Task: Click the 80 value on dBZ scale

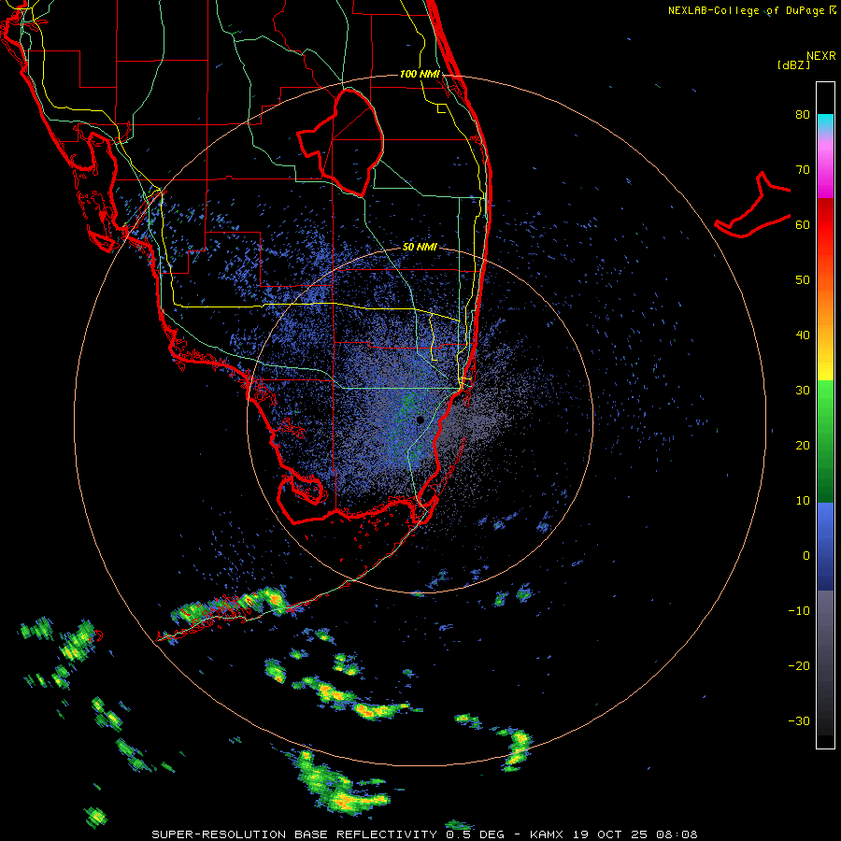Action: click(x=803, y=115)
